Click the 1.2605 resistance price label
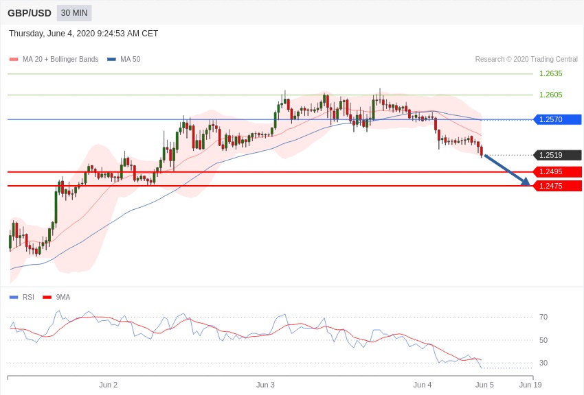 pos(550,95)
